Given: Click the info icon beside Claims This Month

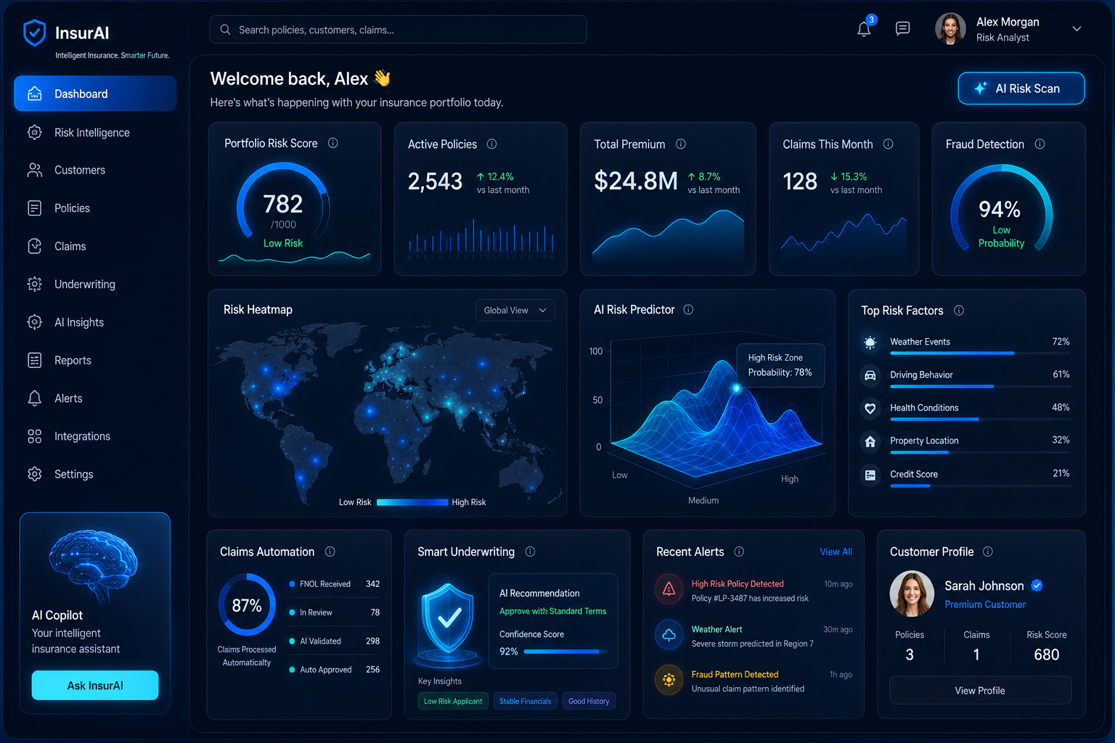Looking at the screenshot, I should tap(888, 144).
